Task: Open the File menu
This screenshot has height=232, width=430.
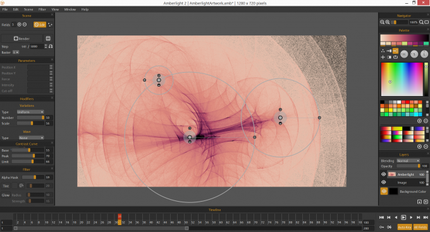Action: pyautogui.click(x=5, y=9)
